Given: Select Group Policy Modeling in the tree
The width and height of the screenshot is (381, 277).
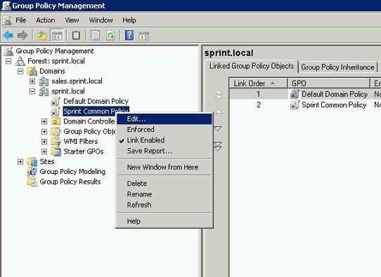Looking at the screenshot, I should click(x=72, y=172).
